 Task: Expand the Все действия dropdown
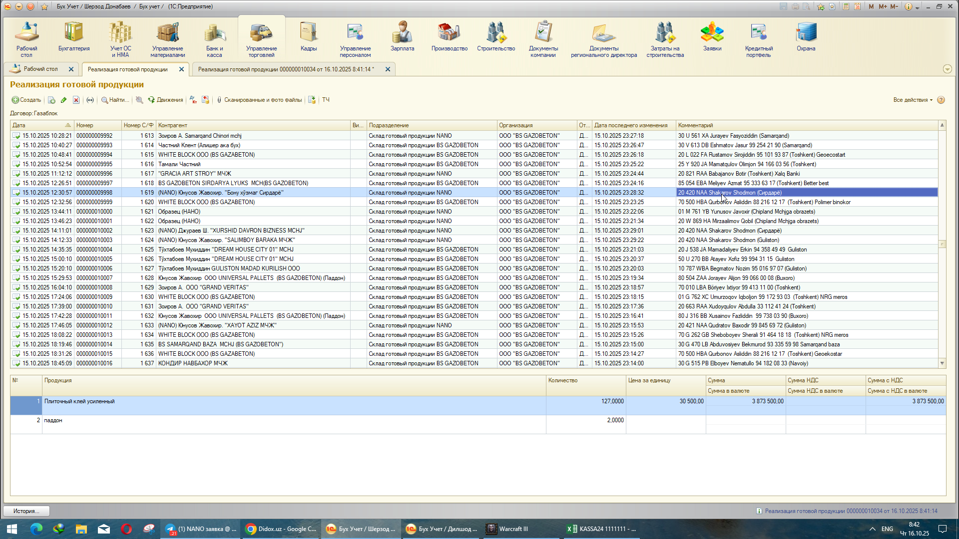pos(913,100)
